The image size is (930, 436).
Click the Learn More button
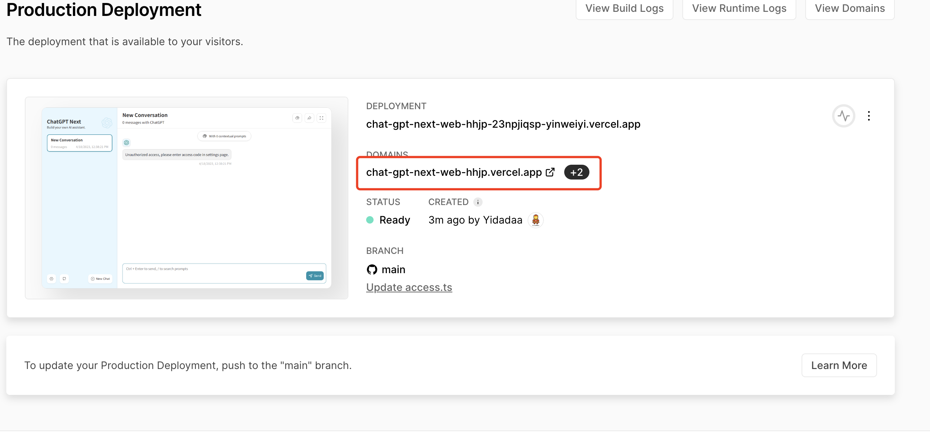point(839,365)
